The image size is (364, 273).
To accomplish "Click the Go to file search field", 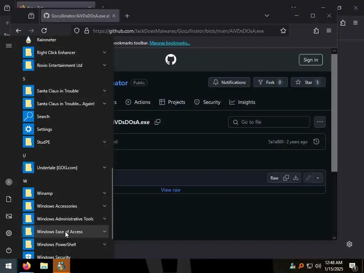I will (269, 122).
